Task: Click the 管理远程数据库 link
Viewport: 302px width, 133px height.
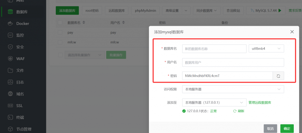Action: click(x=260, y=102)
